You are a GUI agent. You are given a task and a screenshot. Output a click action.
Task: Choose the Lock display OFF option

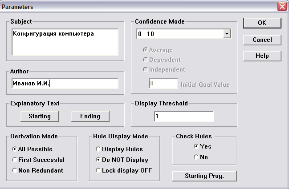124,170
